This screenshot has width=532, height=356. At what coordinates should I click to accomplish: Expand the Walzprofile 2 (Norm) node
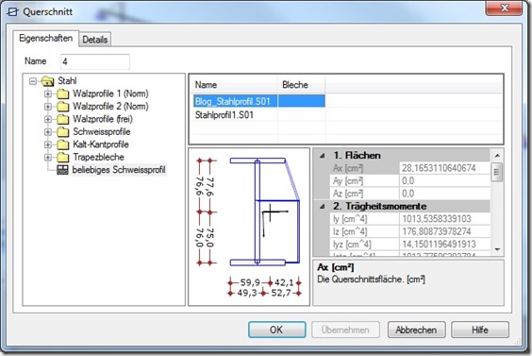tap(48, 107)
